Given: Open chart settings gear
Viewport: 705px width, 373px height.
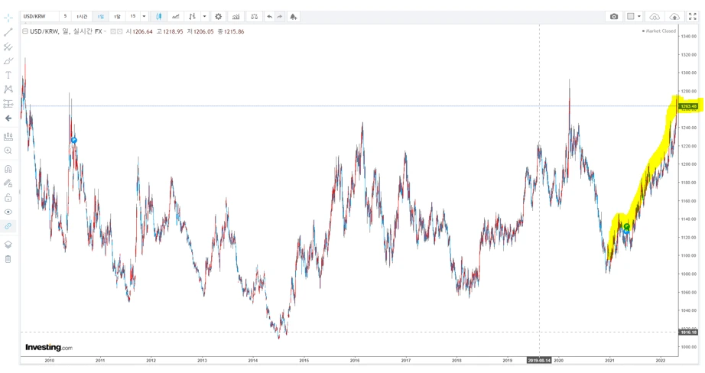Looking at the screenshot, I should click(219, 17).
